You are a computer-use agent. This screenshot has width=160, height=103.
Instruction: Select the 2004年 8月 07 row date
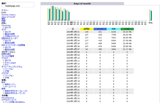73,49
